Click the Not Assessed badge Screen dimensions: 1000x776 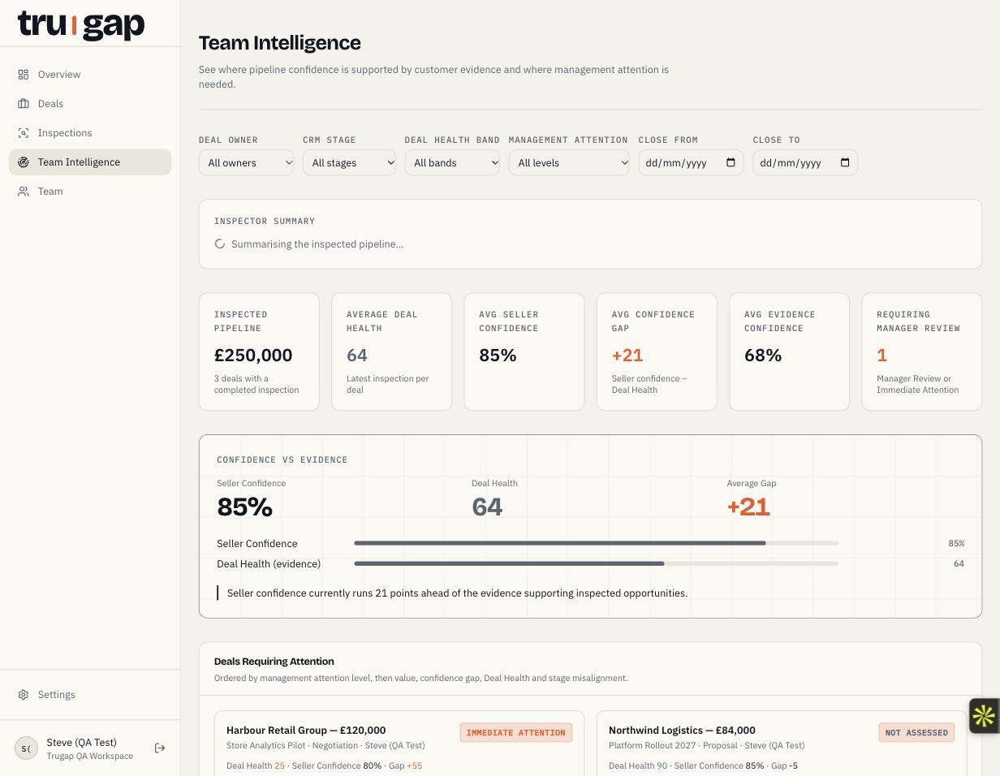coord(916,732)
